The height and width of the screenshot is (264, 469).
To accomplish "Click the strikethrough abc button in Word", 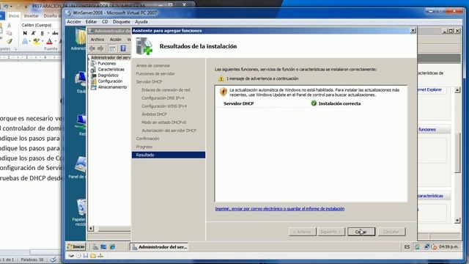I will (55, 33).
